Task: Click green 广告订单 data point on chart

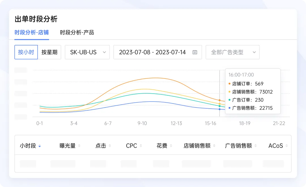Action: point(220,106)
